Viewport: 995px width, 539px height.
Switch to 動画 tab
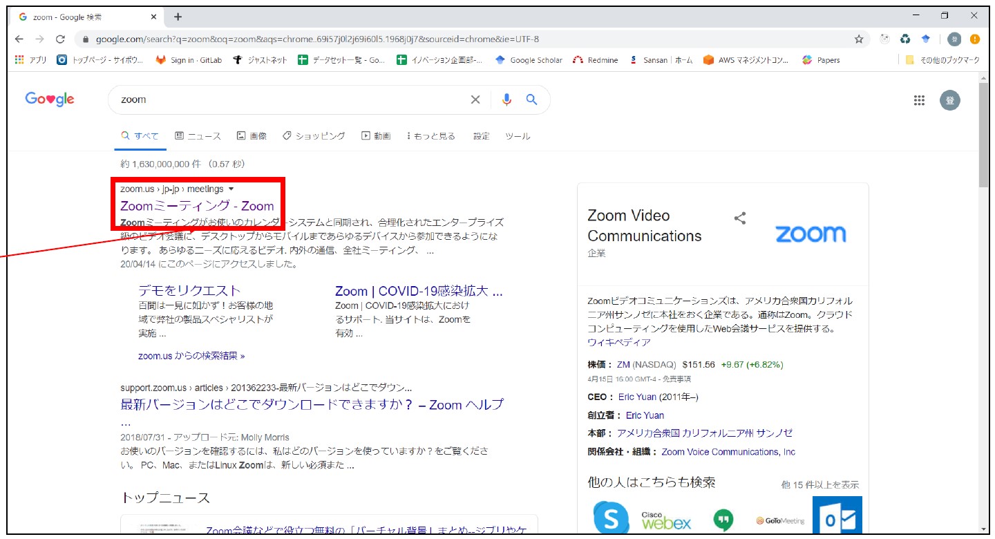(x=376, y=136)
